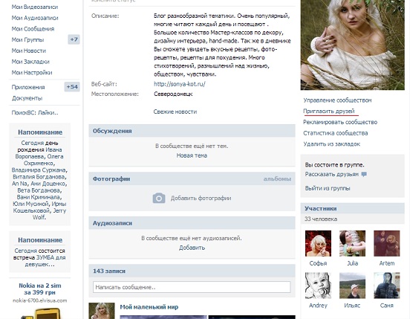Open Мой маленький мир post author link
Viewport: 410px width, 319px height.
coord(149,307)
